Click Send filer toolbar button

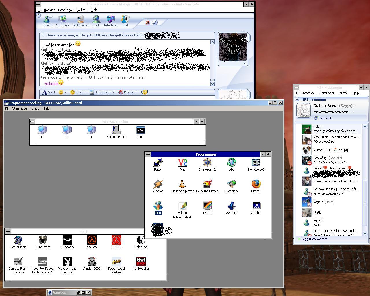tap(62, 21)
